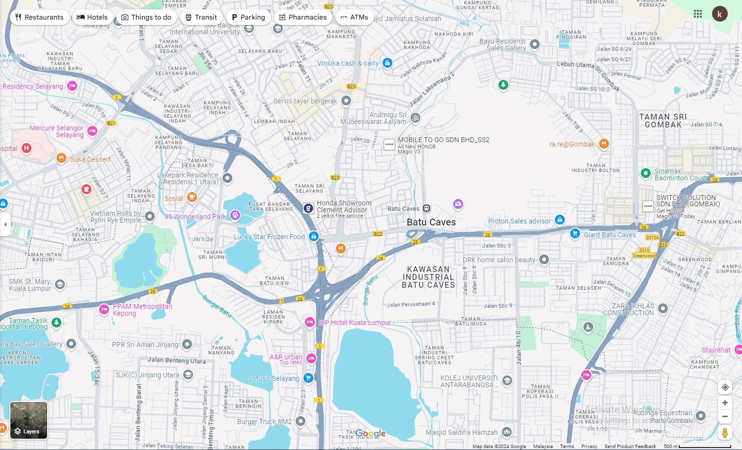This screenshot has height=450, width=742.
Task: Select PPAM Metropolitan Kepong pin
Action: click(104, 309)
